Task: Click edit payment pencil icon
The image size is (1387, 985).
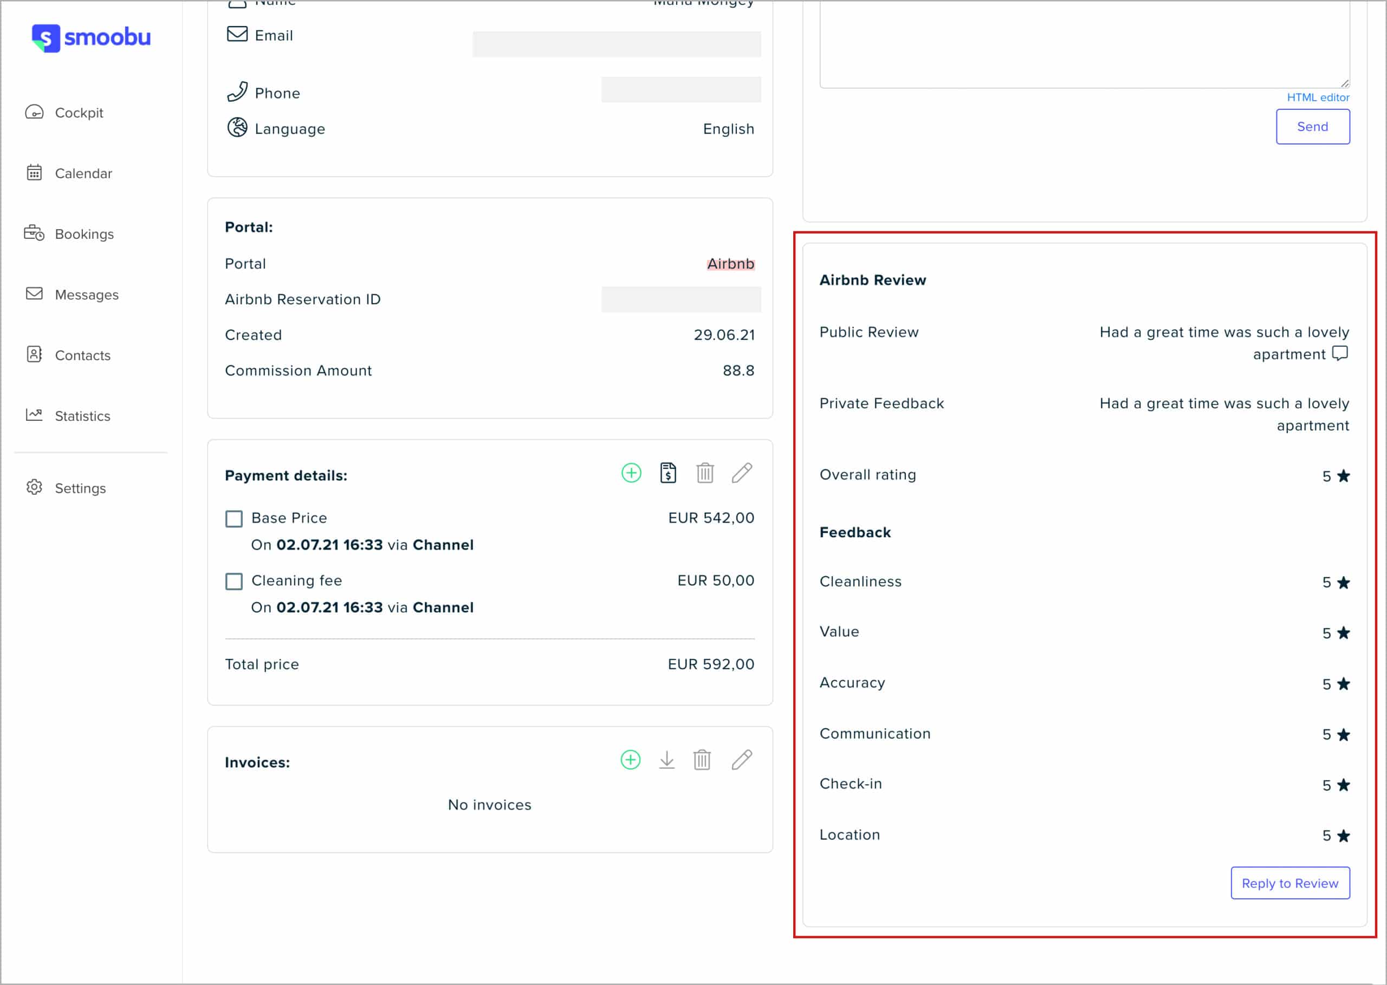Action: click(743, 474)
